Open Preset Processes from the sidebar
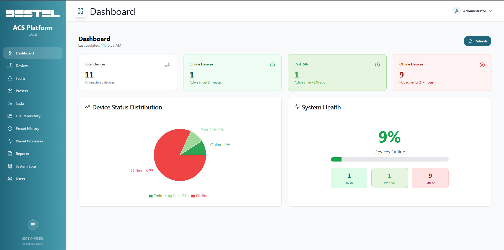 [29, 141]
